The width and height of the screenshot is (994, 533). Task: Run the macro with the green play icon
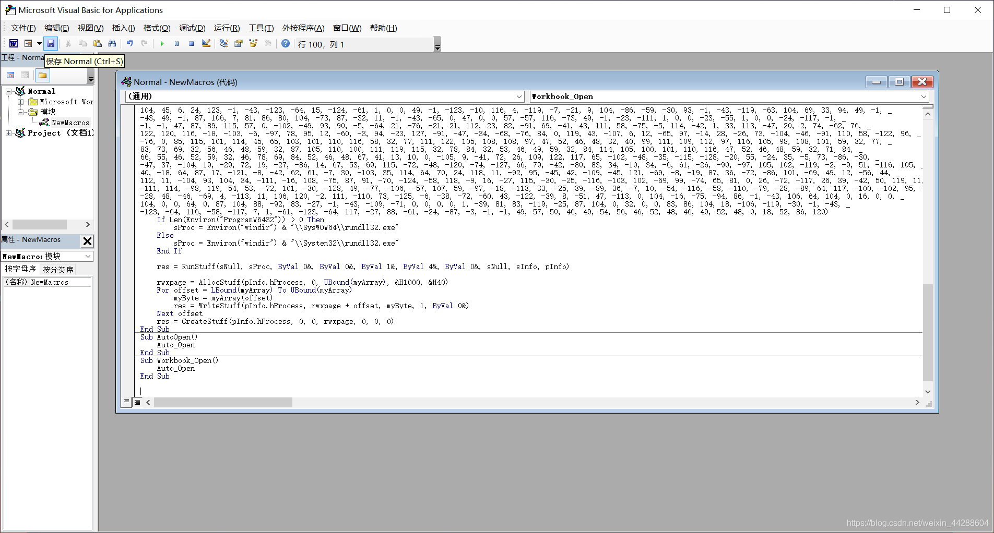point(162,44)
